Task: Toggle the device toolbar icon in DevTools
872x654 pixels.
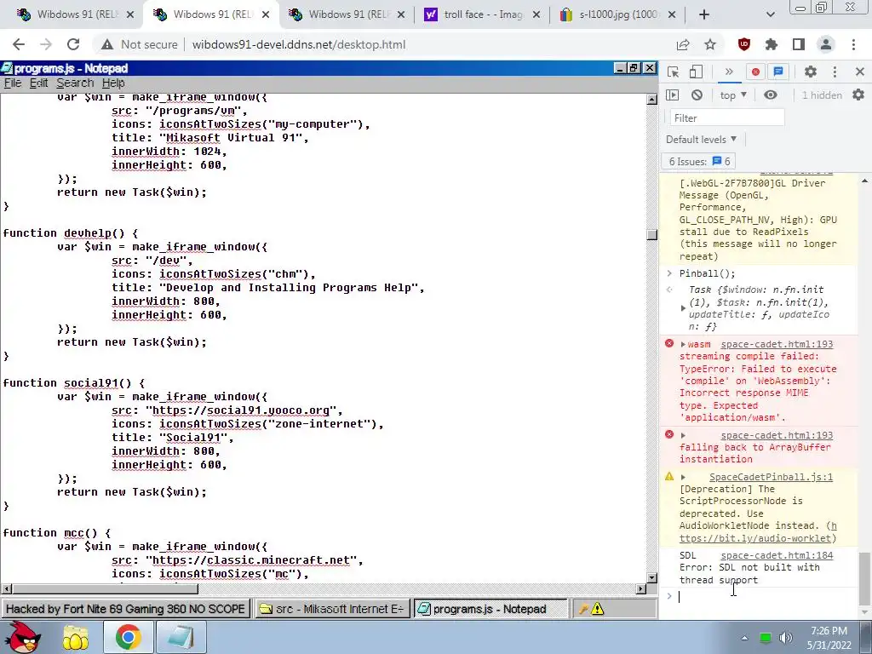Action: pyautogui.click(x=696, y=72)
